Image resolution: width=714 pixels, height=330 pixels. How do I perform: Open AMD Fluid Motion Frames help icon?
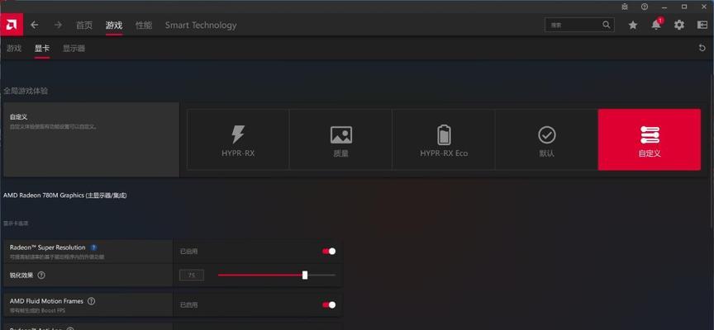pos(91,301)
